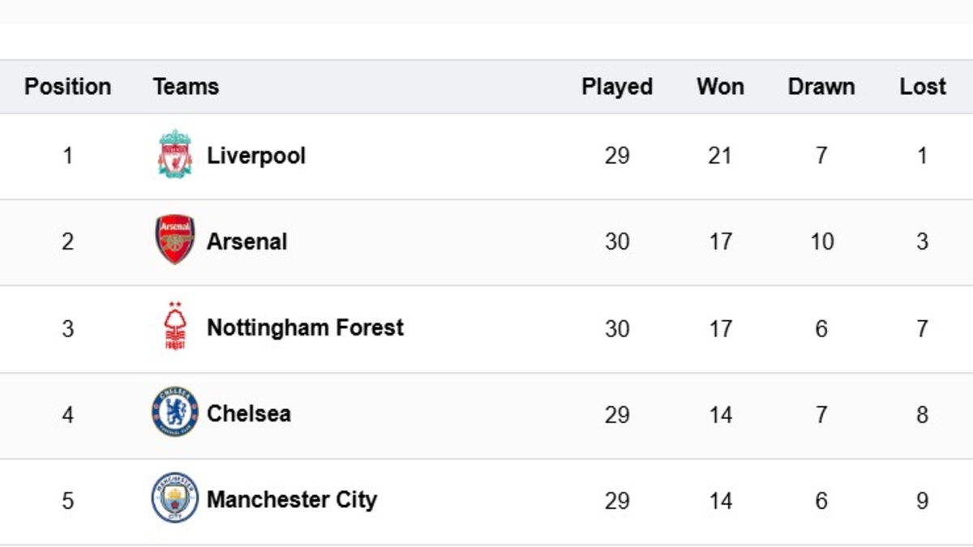973x547 pixels.
Task: Open the Liverpool team link
Action: click(x=256, y=156)
